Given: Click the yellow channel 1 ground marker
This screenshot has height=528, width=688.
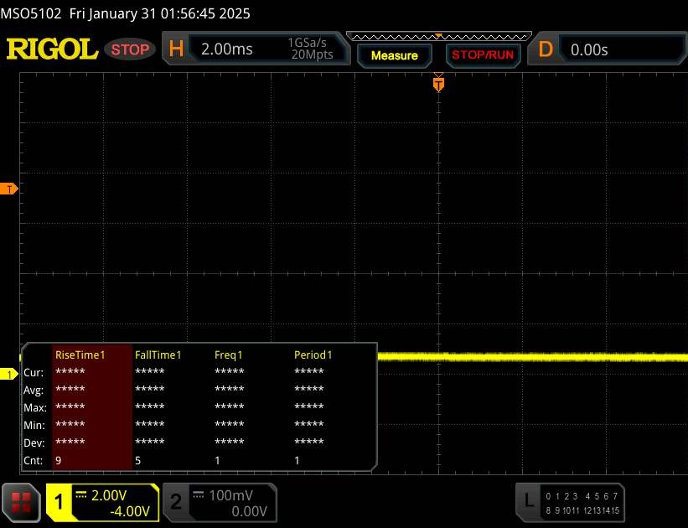Looking at the screenshot, I should tap(8, 375).
